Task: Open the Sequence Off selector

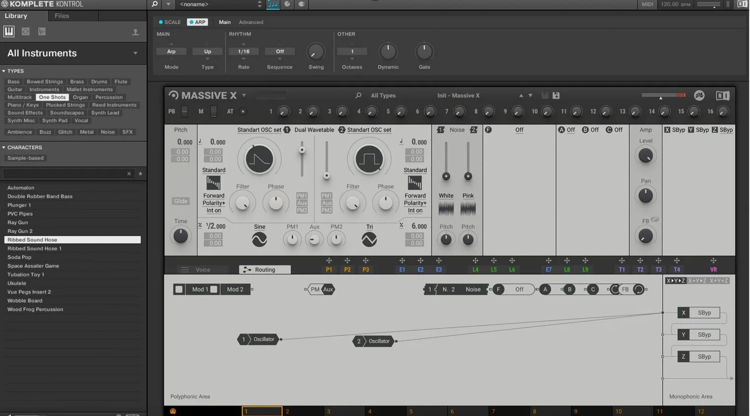Action: point(279,51)
